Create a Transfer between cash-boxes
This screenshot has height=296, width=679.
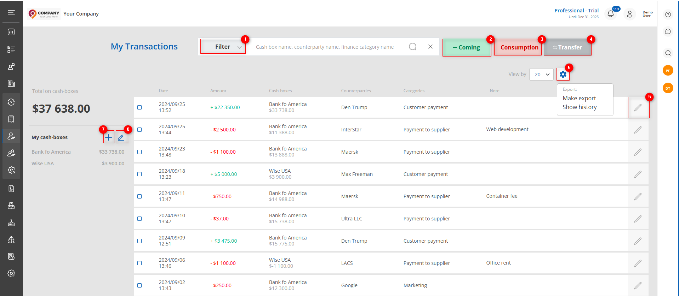[x=567, y=47]
